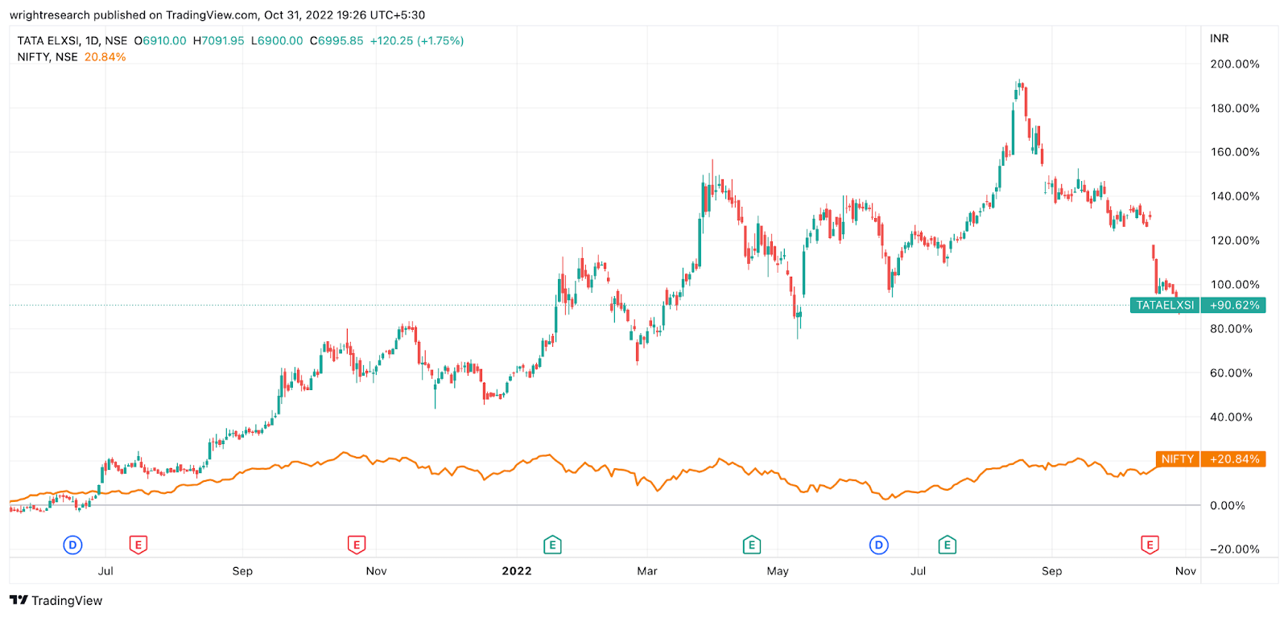Click the green earnings marker after Jul 2022
The width and height of the screenshot is (1288, 617).
[947, 545]
